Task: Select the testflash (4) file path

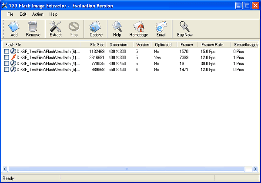Action: [48, 63]
